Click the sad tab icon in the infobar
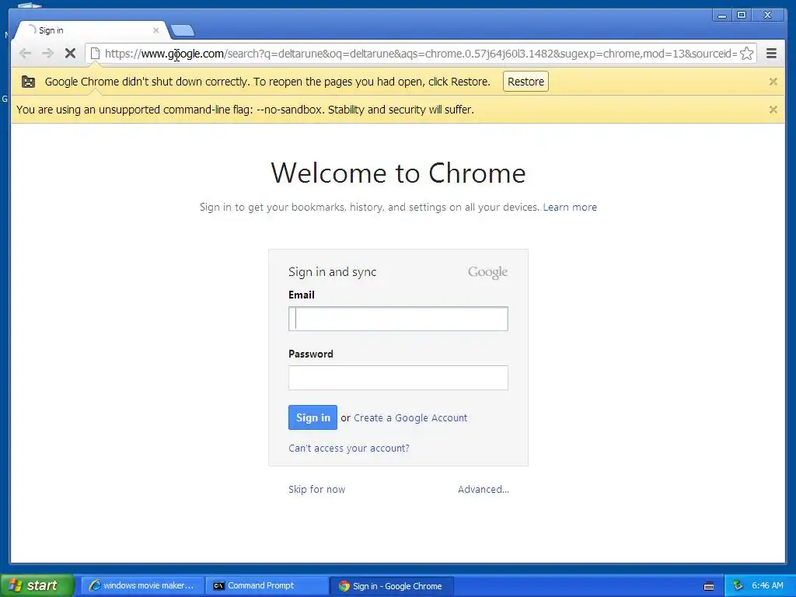796x597 pixels. click(29, 82)
